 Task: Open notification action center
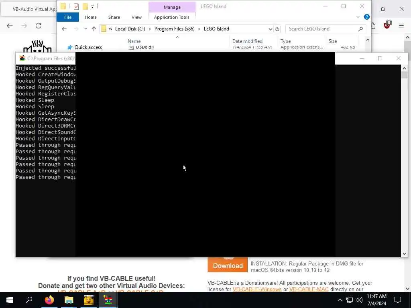point(398,300)
